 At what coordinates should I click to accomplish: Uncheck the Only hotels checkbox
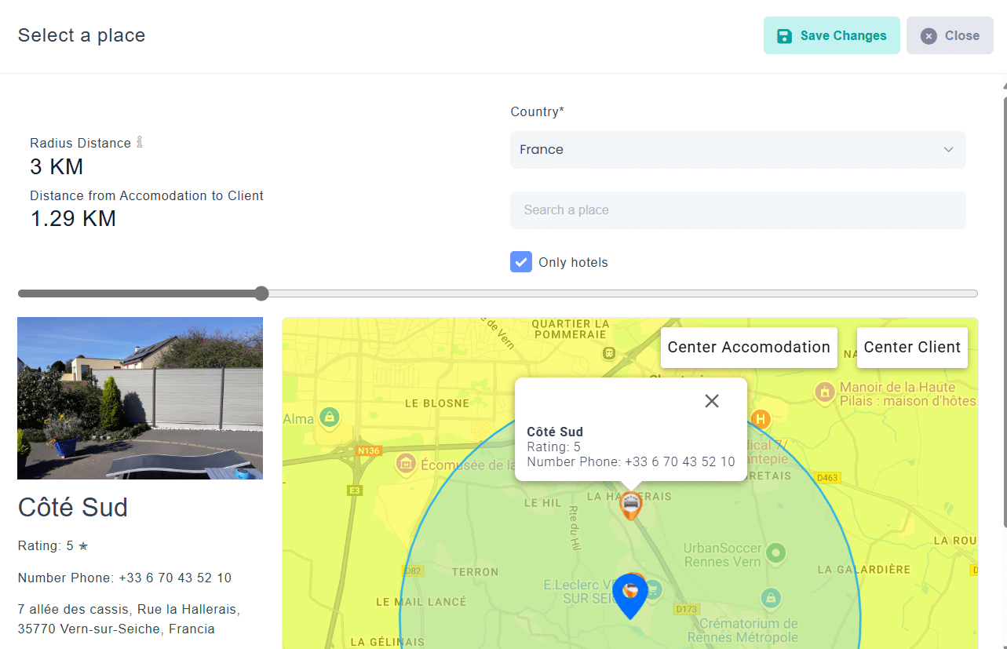pos(521,262)
